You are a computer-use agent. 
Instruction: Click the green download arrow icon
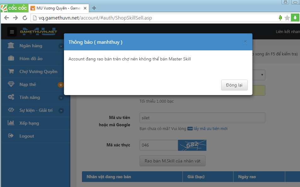click(295, 18)
